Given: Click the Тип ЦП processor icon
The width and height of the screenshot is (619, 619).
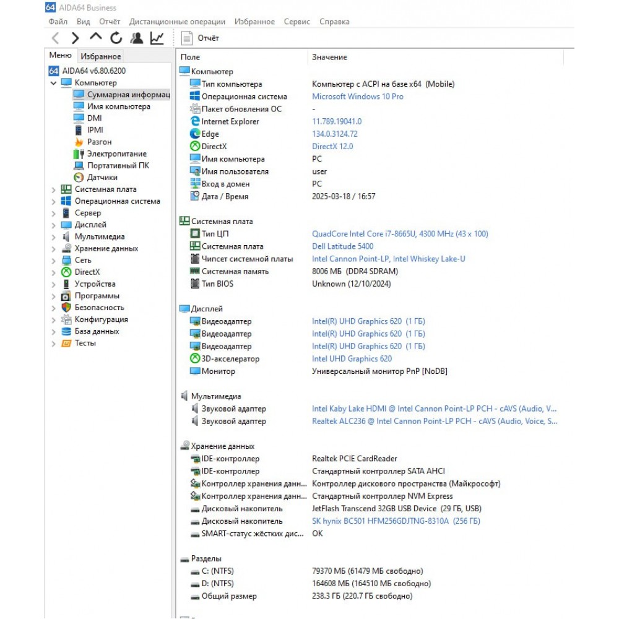Looking at the screenshot, I should [195, 234].
